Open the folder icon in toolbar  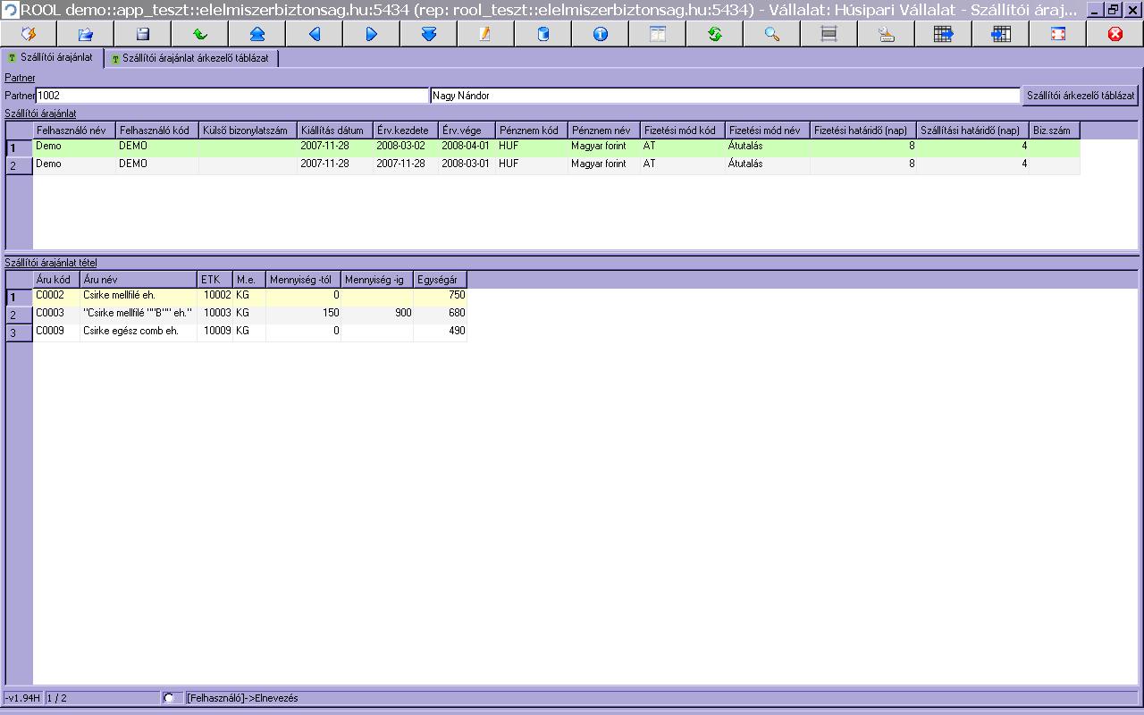pyautogui.click(x=86, y=34)
